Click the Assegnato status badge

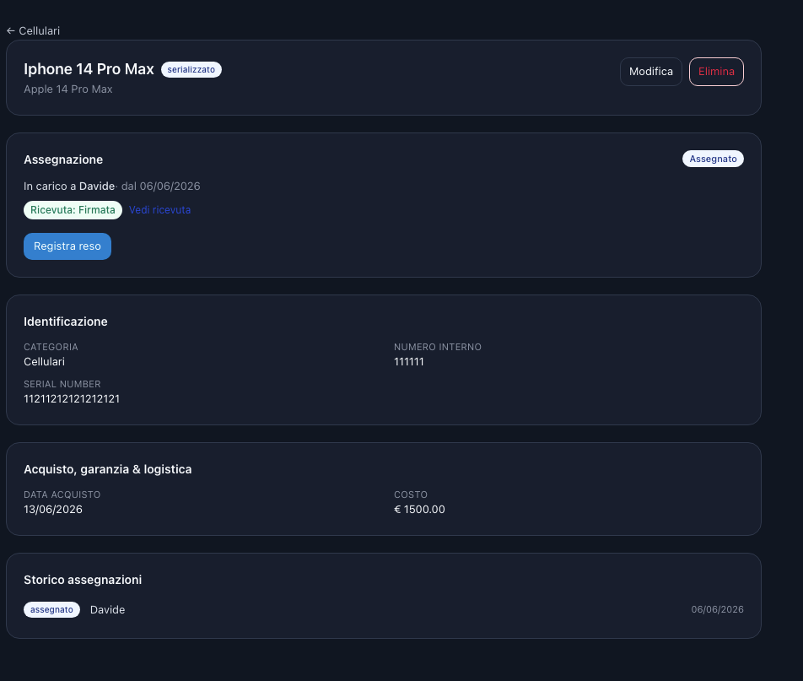click(x=713, y=159)
